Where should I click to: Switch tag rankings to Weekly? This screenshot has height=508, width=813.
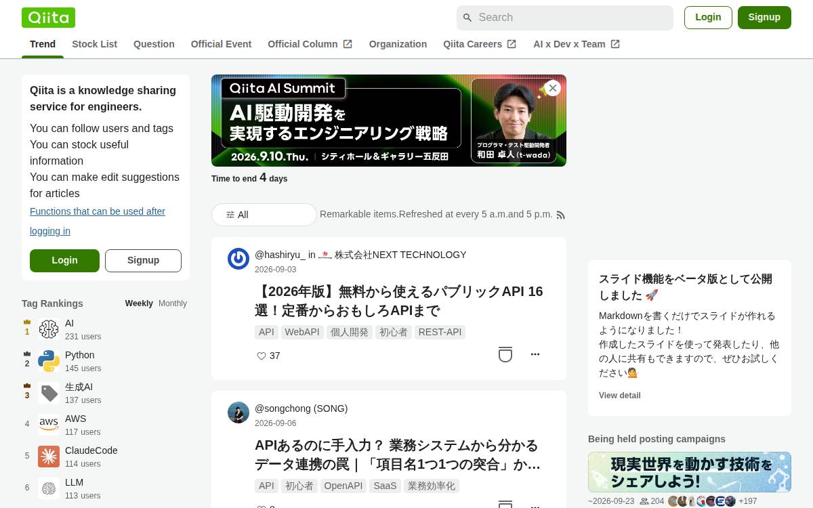pos(139,303)
